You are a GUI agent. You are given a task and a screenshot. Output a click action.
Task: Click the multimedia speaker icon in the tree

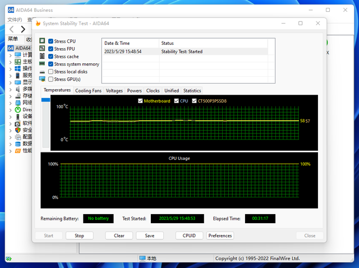tap(17, 89)
